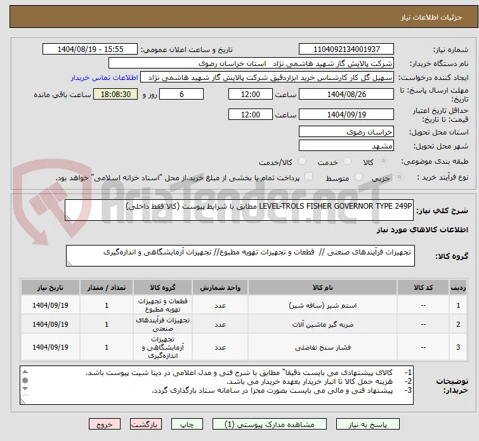Click the تاریخ نیاز column header
Image resolution: width=479 pixels, height=441 pixels.
point(50,287)
